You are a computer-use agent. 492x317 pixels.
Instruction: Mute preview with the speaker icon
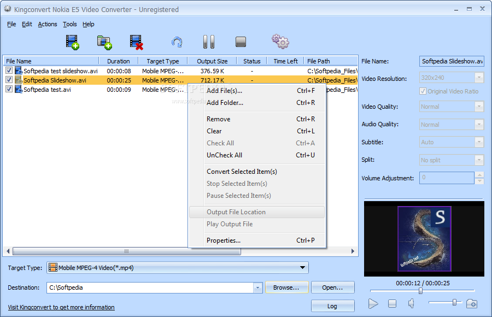click(x=411, y=303)
